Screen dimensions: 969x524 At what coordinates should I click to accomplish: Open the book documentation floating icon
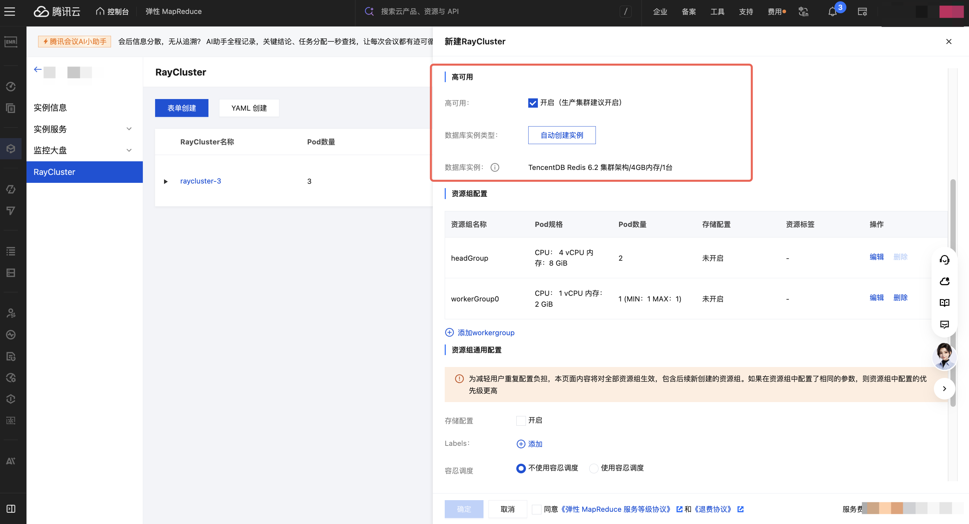pos(944,303)
